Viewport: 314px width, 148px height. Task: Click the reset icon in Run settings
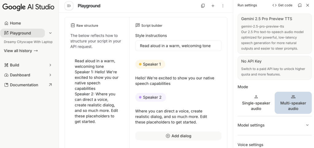[300, 5]
